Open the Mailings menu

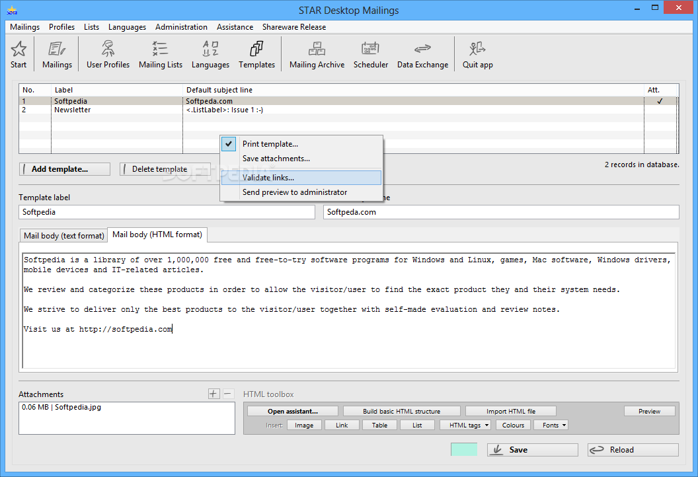[x=24, y=27]
